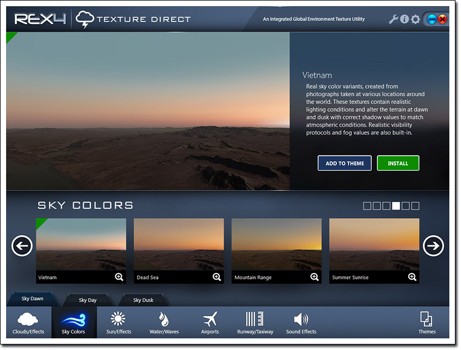Close the REX4 Texture Direct window

[442, 19]
